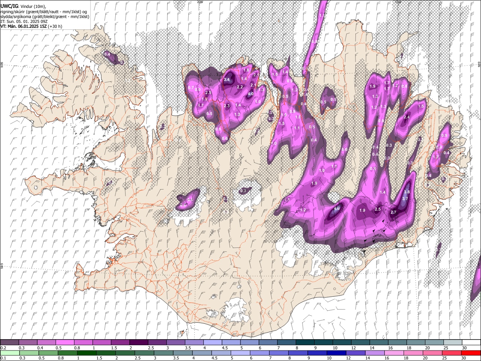Click the 'VT: Mán. 06.01.2025 15Z (+30 h)' line

click(31, 26)
